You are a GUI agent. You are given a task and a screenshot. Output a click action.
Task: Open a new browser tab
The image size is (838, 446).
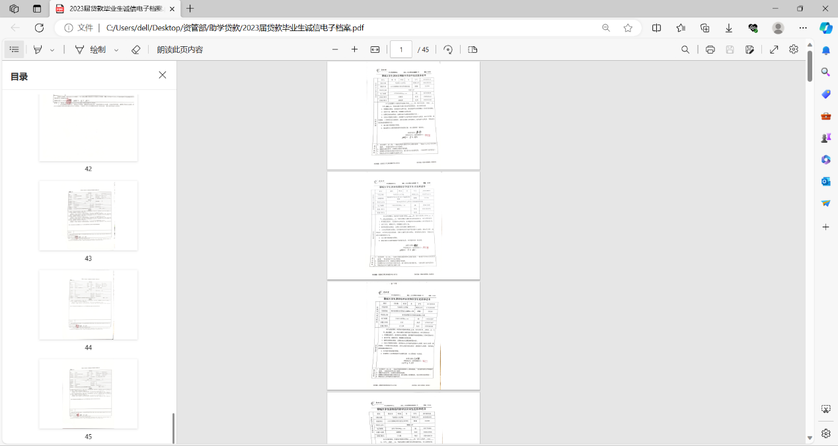[x=190, y=9]
